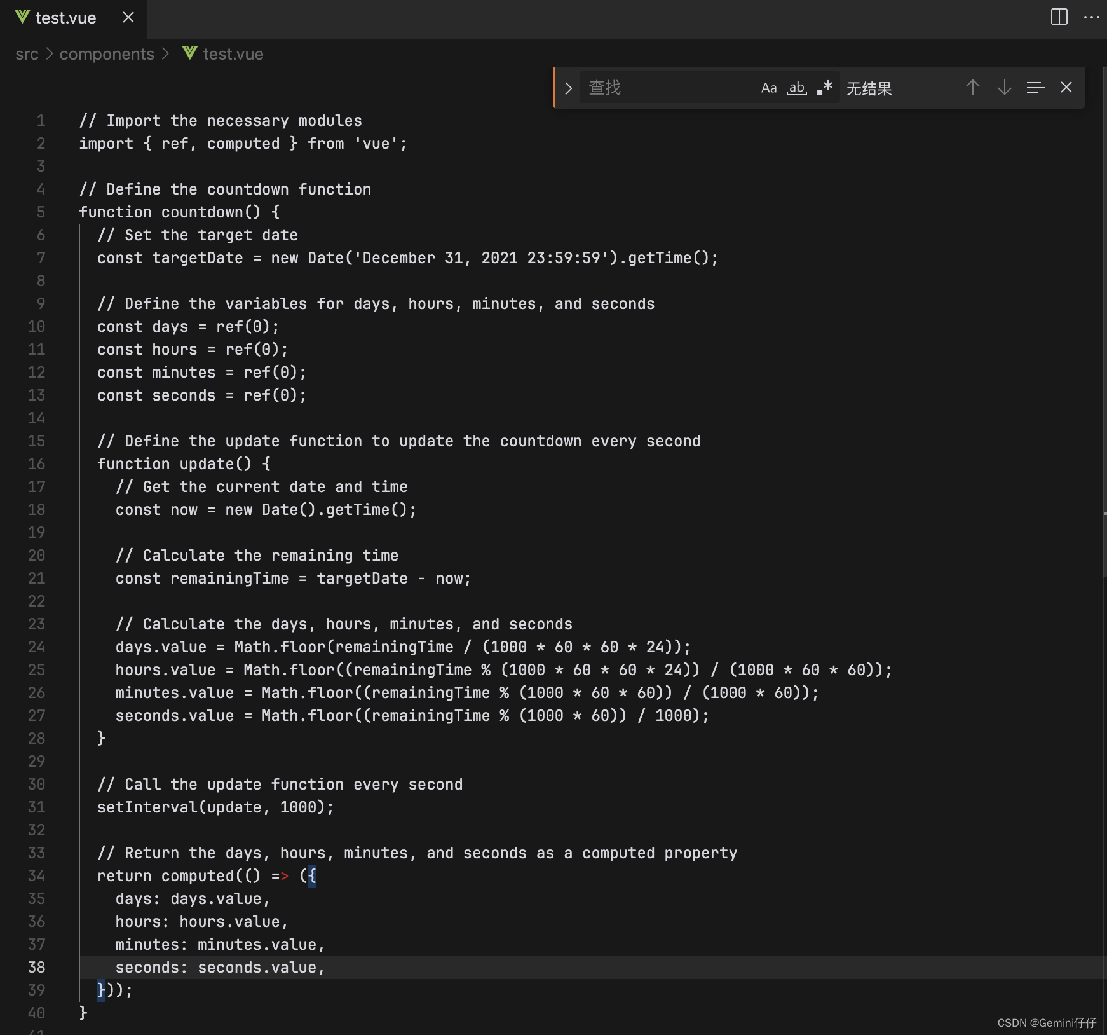1107x1035 pixels.
Task: Enable the find-in-selection icon
Action: (x=1035, y=88)
